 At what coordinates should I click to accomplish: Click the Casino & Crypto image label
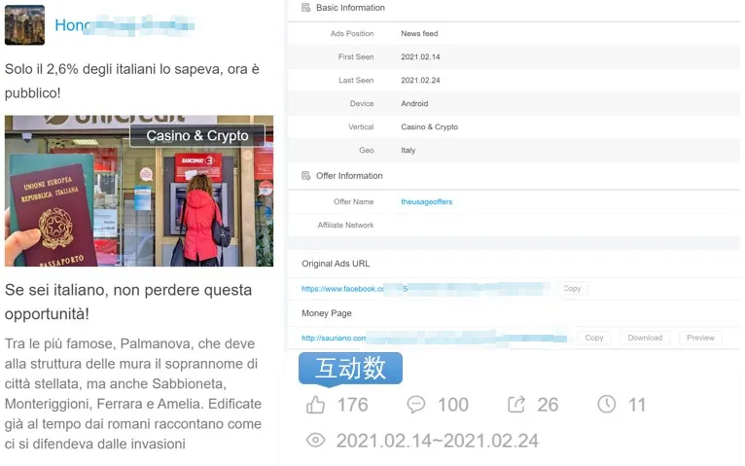[197, 136]
